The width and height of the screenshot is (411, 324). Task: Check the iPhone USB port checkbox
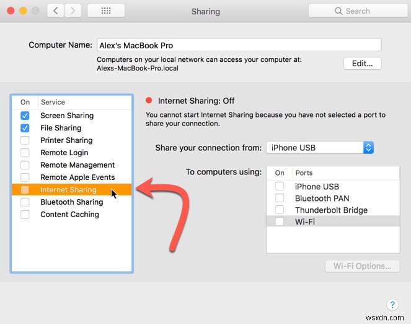coord(280,186)
